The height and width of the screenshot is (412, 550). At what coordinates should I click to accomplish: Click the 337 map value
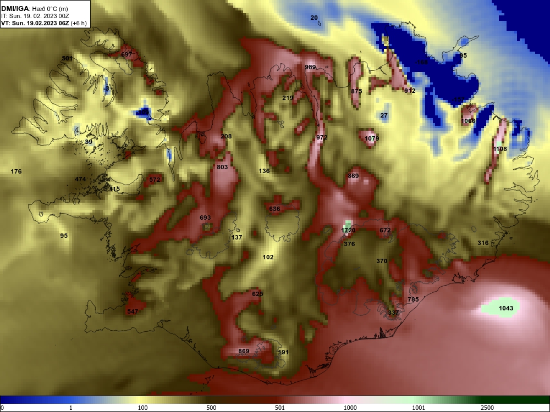click(x=394, y=313)
